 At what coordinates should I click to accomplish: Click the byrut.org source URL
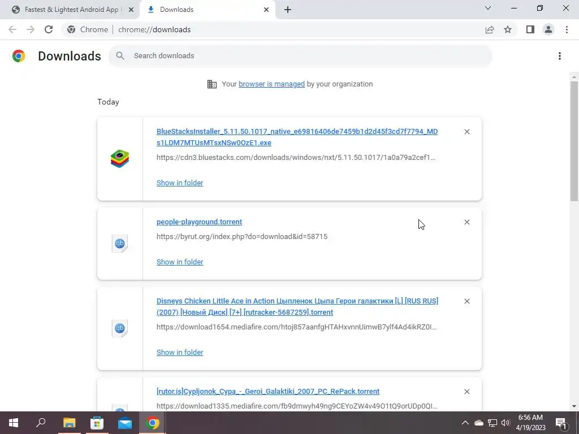point(242,237)
